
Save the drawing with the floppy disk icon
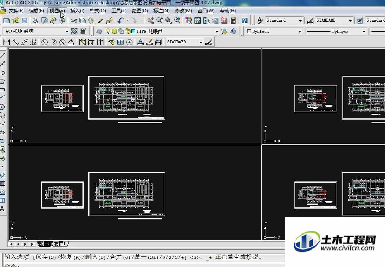tap(24, 21)
